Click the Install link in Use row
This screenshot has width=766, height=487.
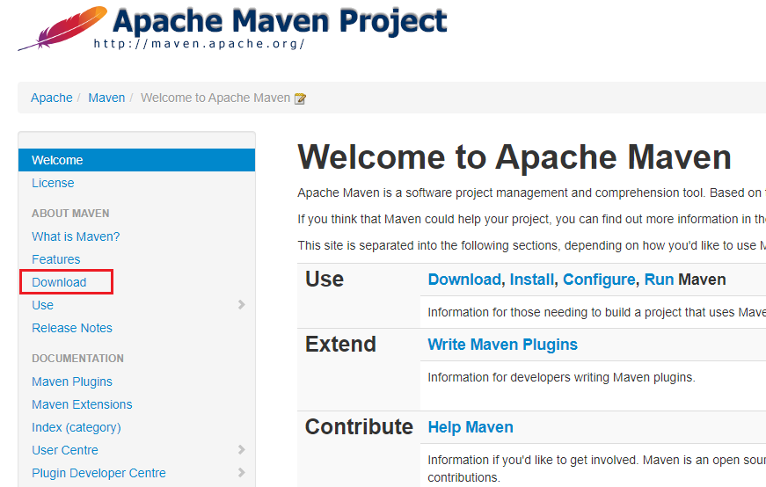531,280
